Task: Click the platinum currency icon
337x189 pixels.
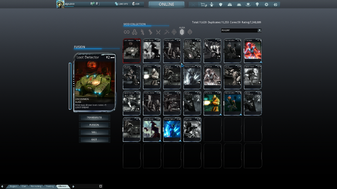Action: click(x=133, y=4)
